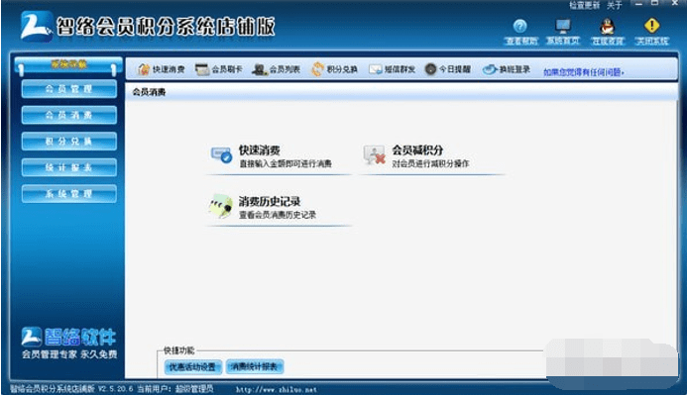Open 短信群发 toolbar item
Viewport: 687px width, 395px height.
coord(392,69)
